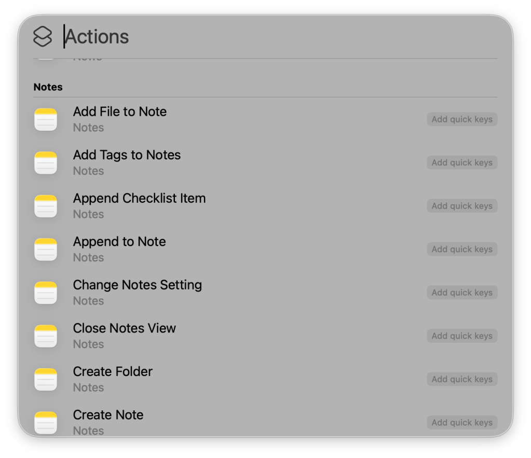The width and height of the screenshot is (531, 458).
Task: Add quick keys for Append to Note
Action: coord(461,249)
